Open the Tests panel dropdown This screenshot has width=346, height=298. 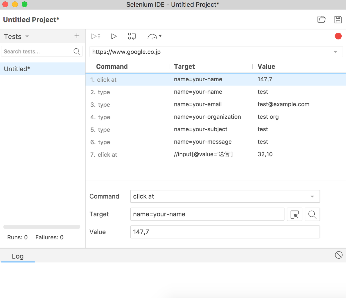tap(26, 36)
